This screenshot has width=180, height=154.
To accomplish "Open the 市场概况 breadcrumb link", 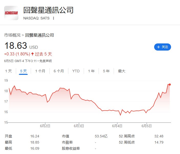I will (12, 35).
